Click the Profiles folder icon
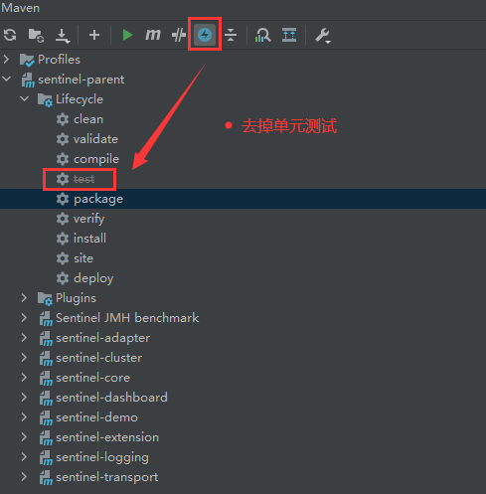The height and width of the screenshot is (494, 486). click(x=27, y=60)
